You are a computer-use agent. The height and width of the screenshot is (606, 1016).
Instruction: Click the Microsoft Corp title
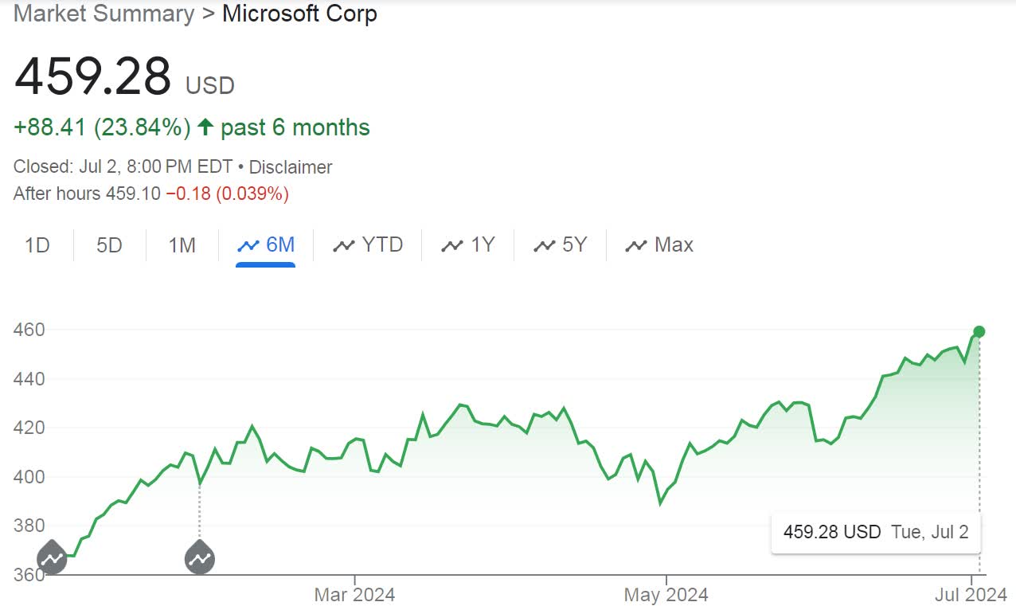click(299, 14)
